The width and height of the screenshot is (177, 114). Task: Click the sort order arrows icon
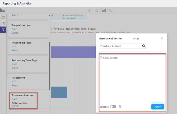[x=120, y=107]
